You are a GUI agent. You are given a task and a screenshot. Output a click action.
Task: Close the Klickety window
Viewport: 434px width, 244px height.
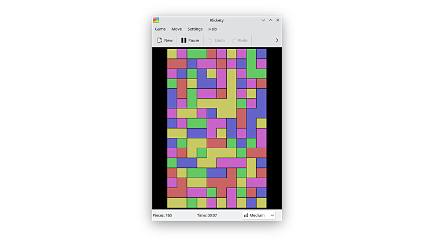click(x=278, y=20)
